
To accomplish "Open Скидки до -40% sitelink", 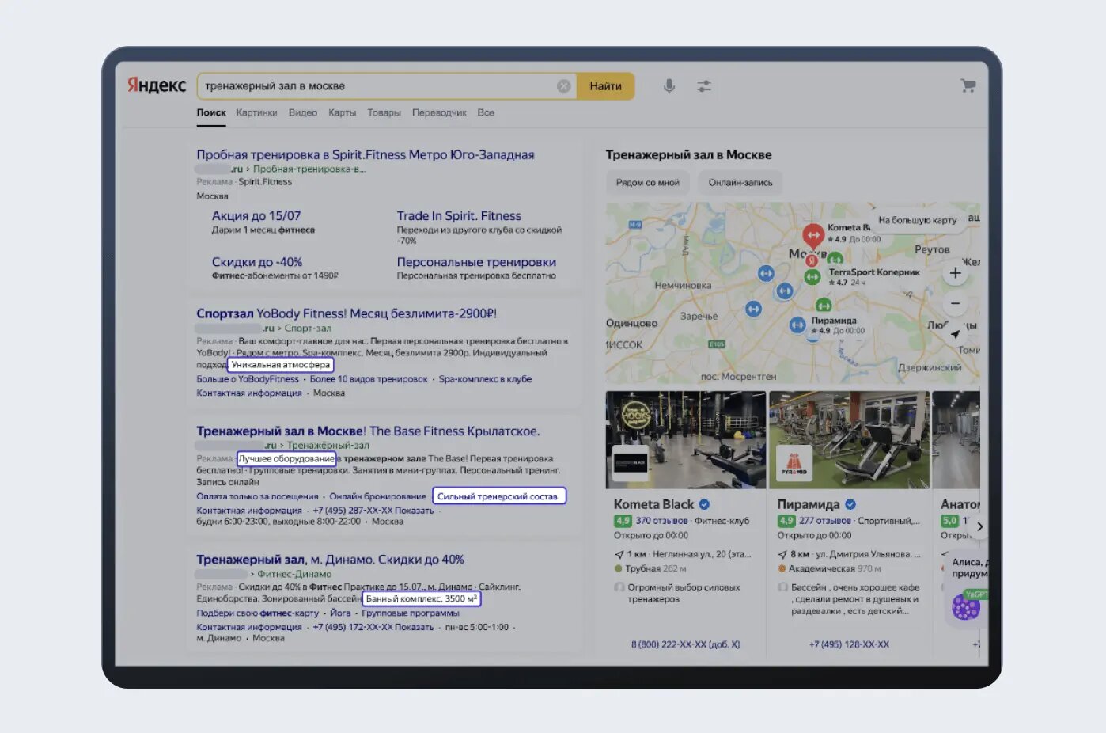I will point(257,262).
